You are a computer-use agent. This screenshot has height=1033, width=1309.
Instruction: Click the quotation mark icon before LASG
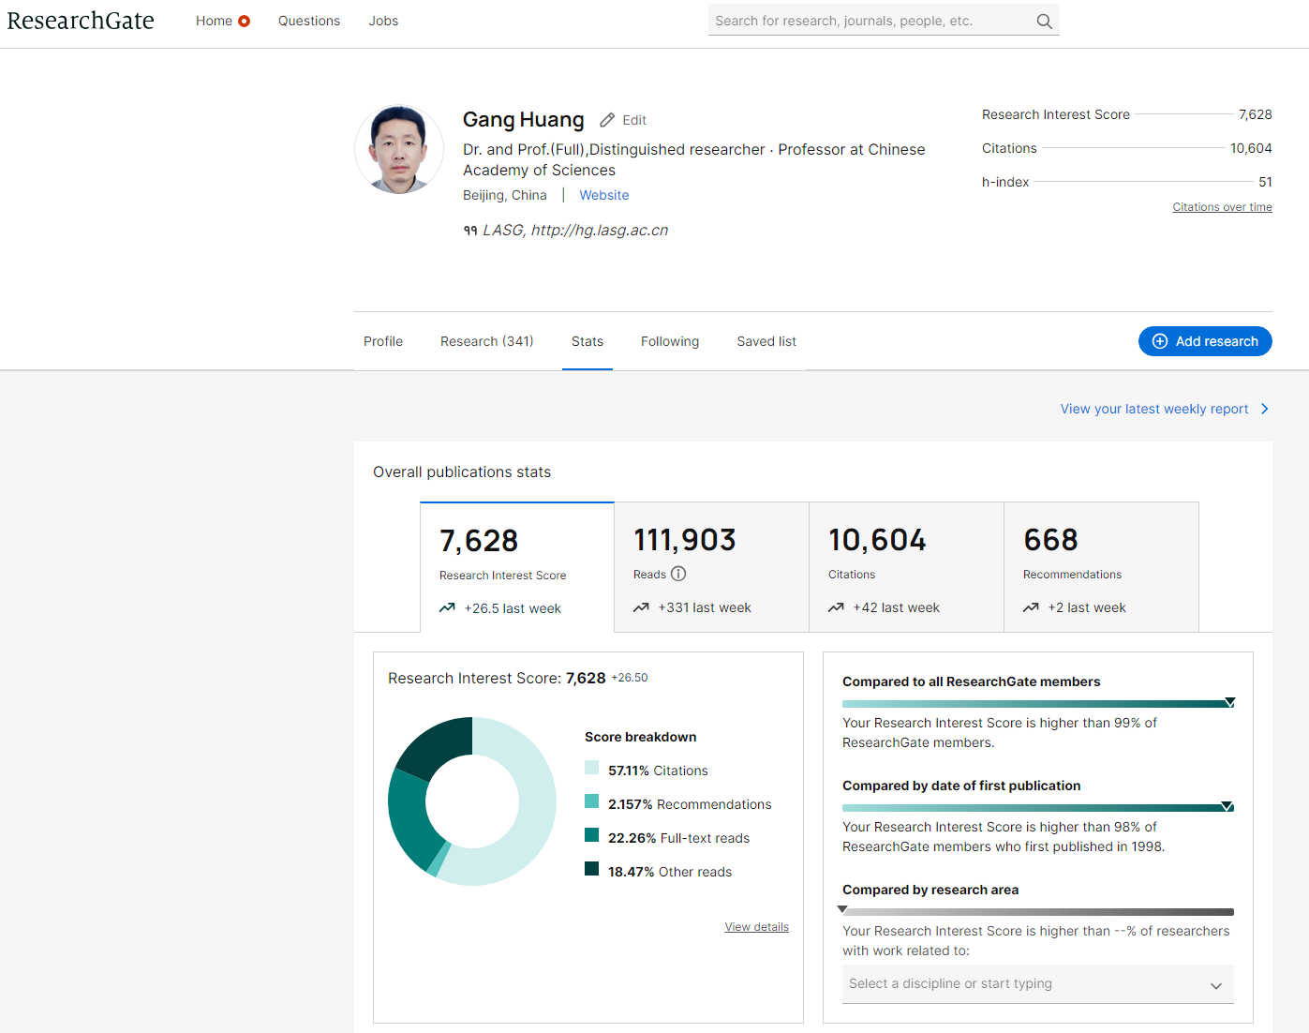[x=470, y=231]
